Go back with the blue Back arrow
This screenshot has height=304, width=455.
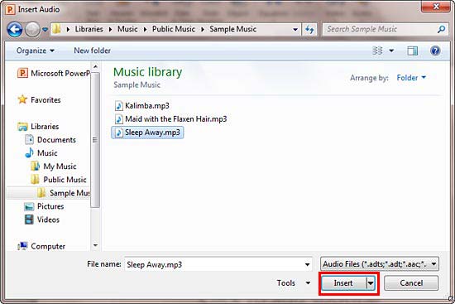tap(15, 29)
